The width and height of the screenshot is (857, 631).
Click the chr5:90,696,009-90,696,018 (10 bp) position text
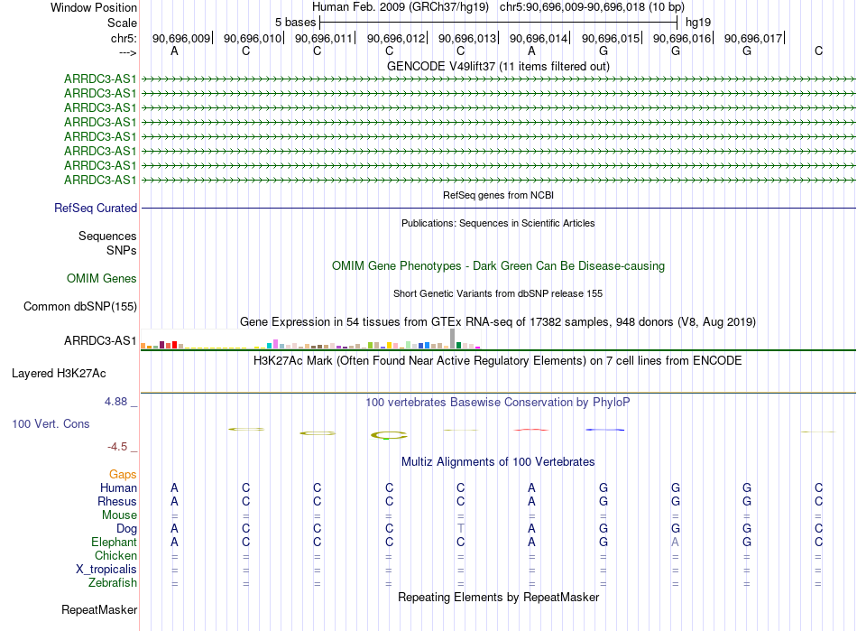[592, 7]
